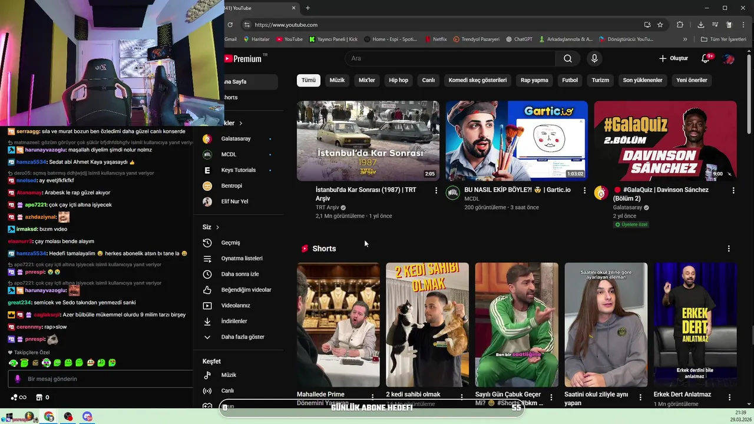
Task: Click the YouTube search magnifier button
Action: pos(568,58)
